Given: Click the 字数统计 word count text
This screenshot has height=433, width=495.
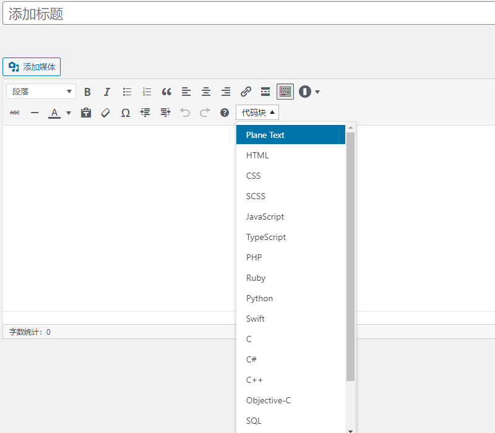Looking at the screenshot, I should click(30, 332).
